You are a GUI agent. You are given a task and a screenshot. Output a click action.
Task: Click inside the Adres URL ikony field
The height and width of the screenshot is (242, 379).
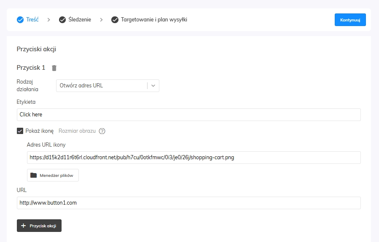tap(194, 158)
